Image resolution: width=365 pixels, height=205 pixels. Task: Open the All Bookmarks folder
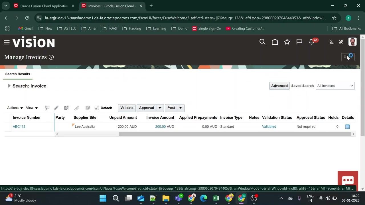347,28
